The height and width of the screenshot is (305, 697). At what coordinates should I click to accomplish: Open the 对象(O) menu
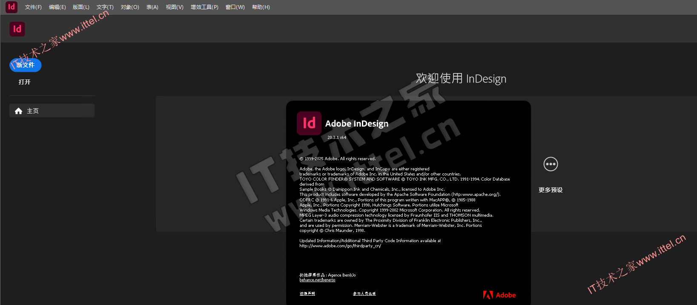tap(130, 7)
